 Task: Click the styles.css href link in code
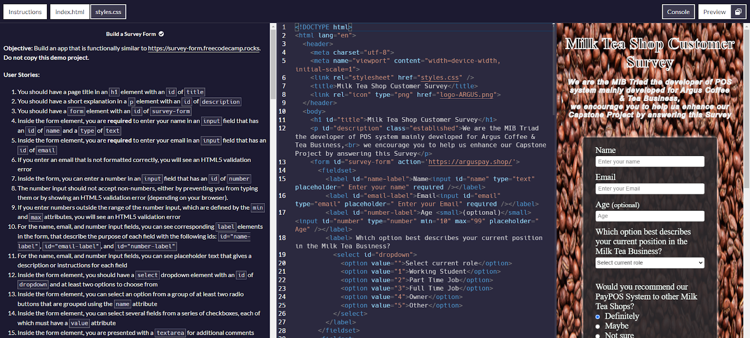tap(440, 78)
